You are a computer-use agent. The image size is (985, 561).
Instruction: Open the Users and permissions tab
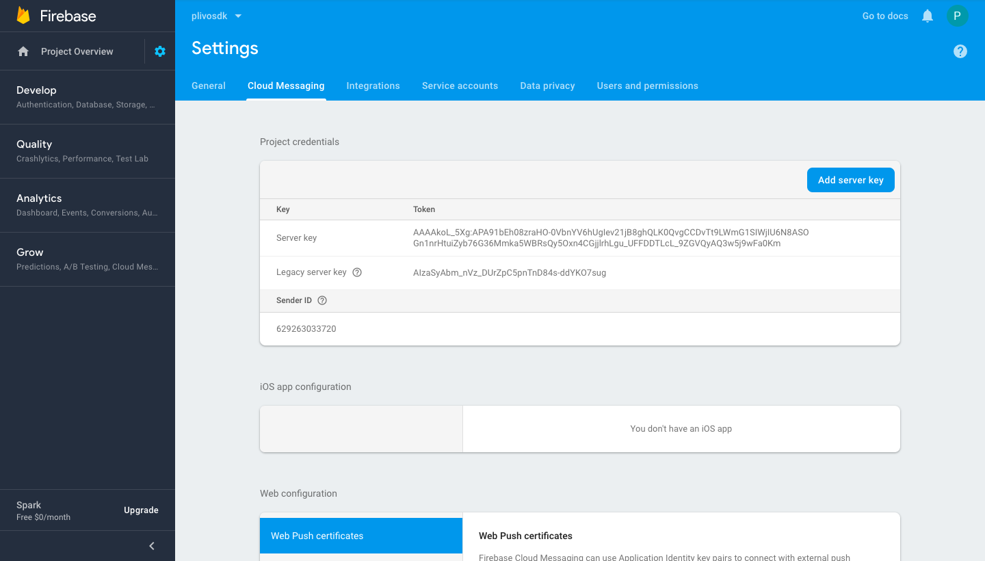click(647, 86)
